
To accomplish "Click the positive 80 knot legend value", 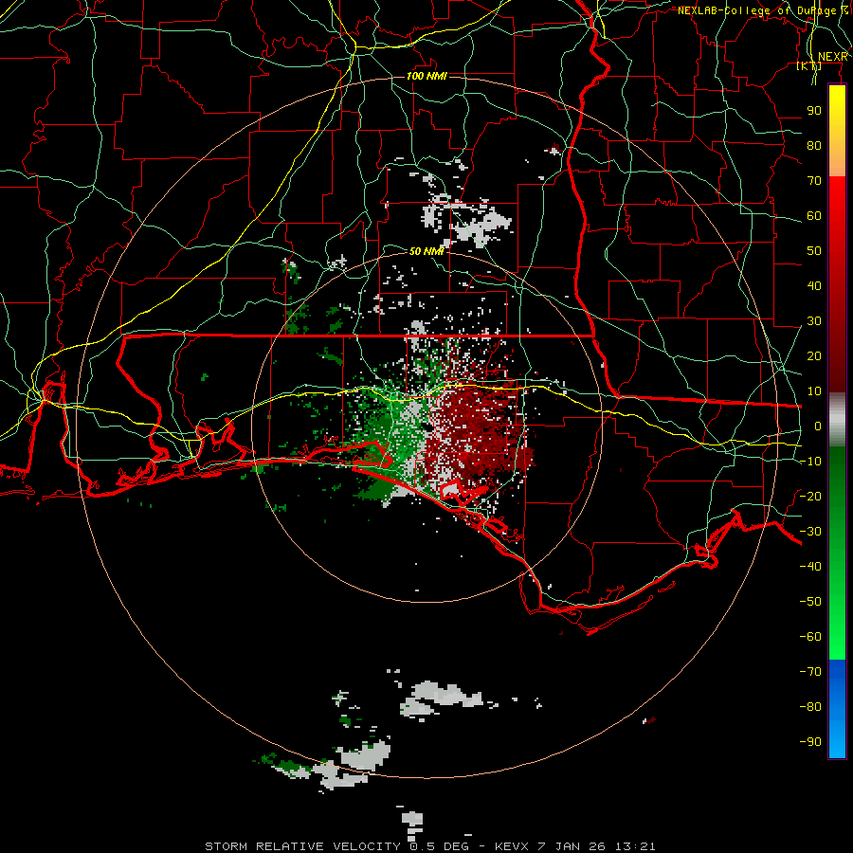I will 814,145.
